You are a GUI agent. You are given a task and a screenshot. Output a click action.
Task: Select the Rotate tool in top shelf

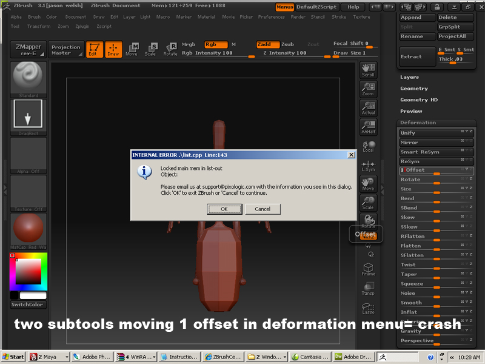pyautogui.click(x=170, y=49)
